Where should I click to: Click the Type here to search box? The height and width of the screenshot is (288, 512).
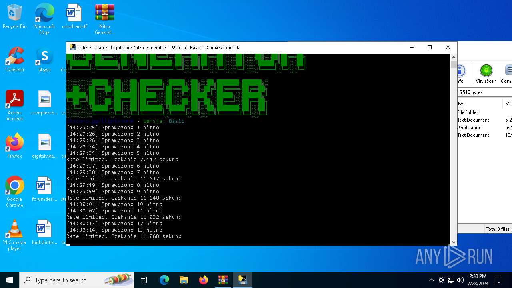coord(77,280)
